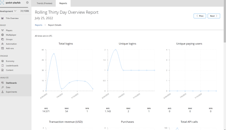
Task: Click the Leaderboards sidebar icon
Action: (3, 65)
